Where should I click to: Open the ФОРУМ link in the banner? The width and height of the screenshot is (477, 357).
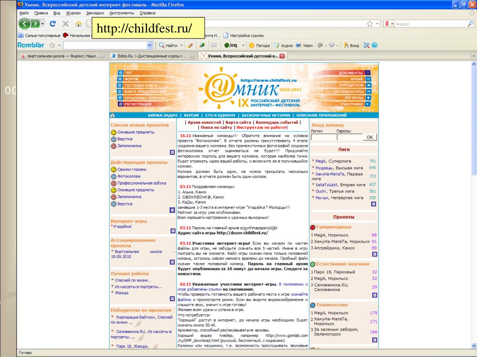click(131, 79)
